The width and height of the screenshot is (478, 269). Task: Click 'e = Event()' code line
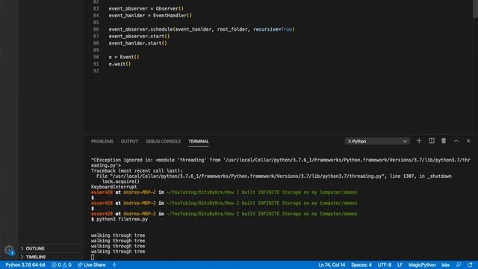pos(124,57)
